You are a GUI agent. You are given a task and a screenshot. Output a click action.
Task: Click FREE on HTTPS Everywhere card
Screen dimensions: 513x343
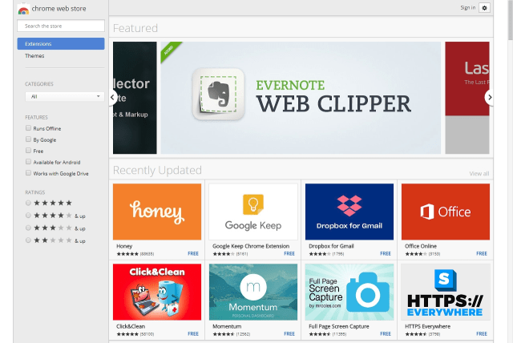(482, 334)
